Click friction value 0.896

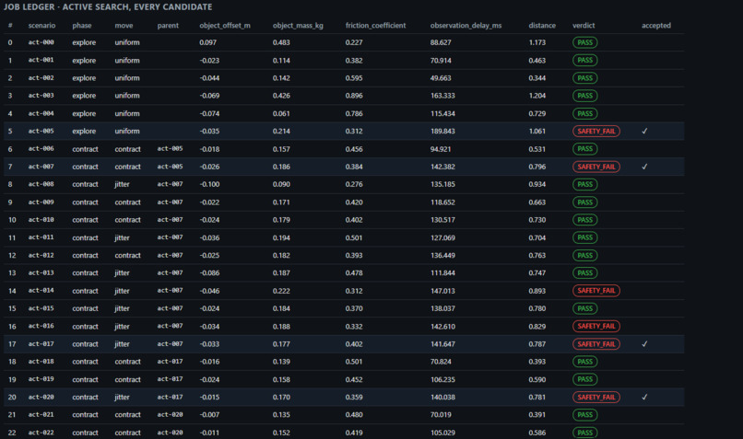tap(354, 96)
